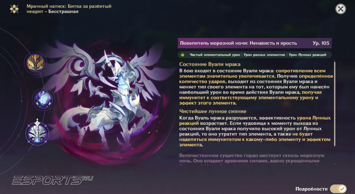The image size is (355, 194).
Task: Click the Подробности label text
Action: coord(311,189)
